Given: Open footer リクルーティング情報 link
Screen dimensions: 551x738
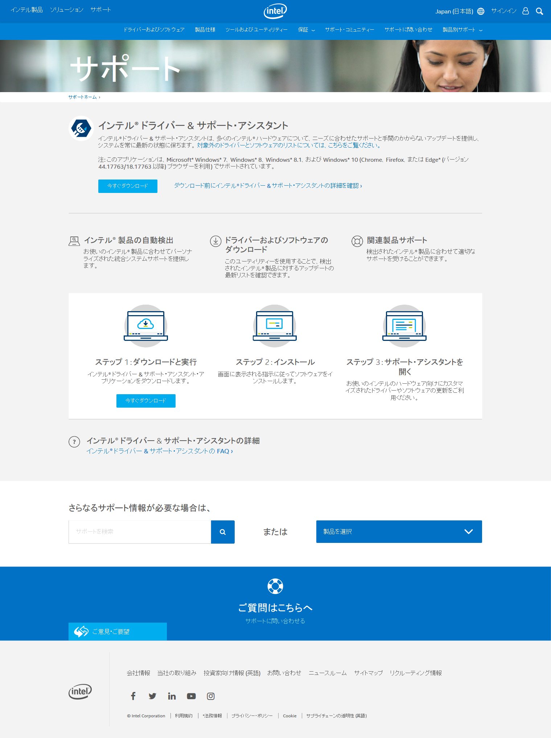Looking at the screenshot, I should 416,673.
